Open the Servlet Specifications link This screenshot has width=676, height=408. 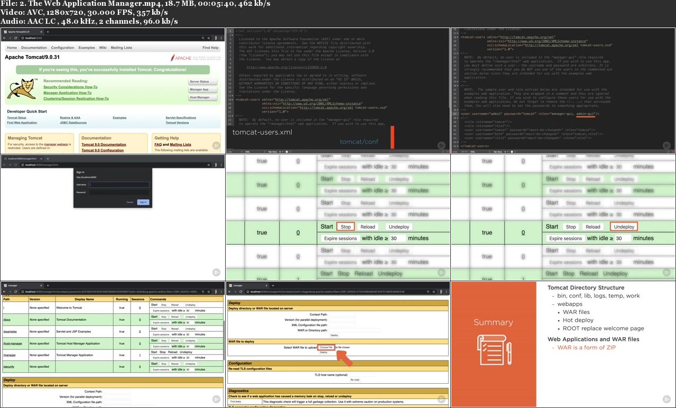click(181, 118)
